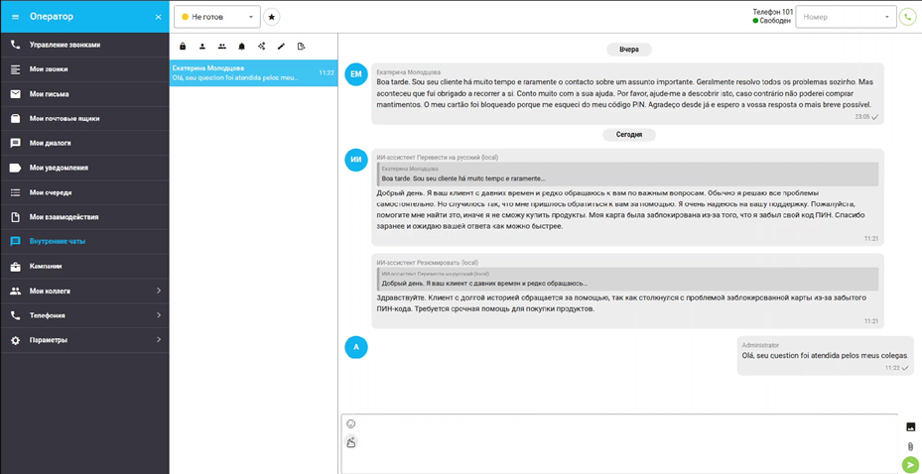This screenshot has height=474, width=922.
Task: Expand Телефония submenu
Action: [84, 315]
